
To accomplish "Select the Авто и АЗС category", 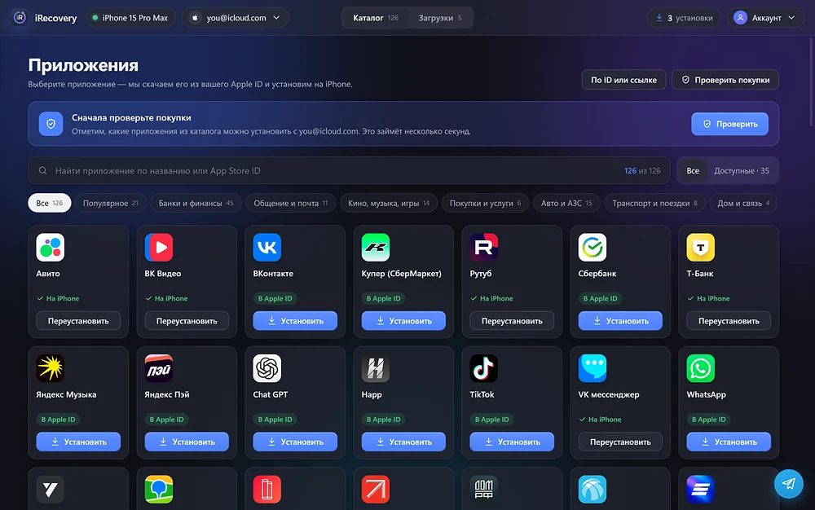I will pos(566,203).
